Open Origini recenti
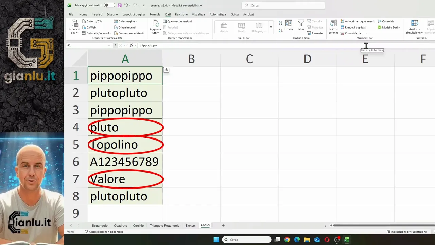Screen dimensions: 435x245 (125, 27)
